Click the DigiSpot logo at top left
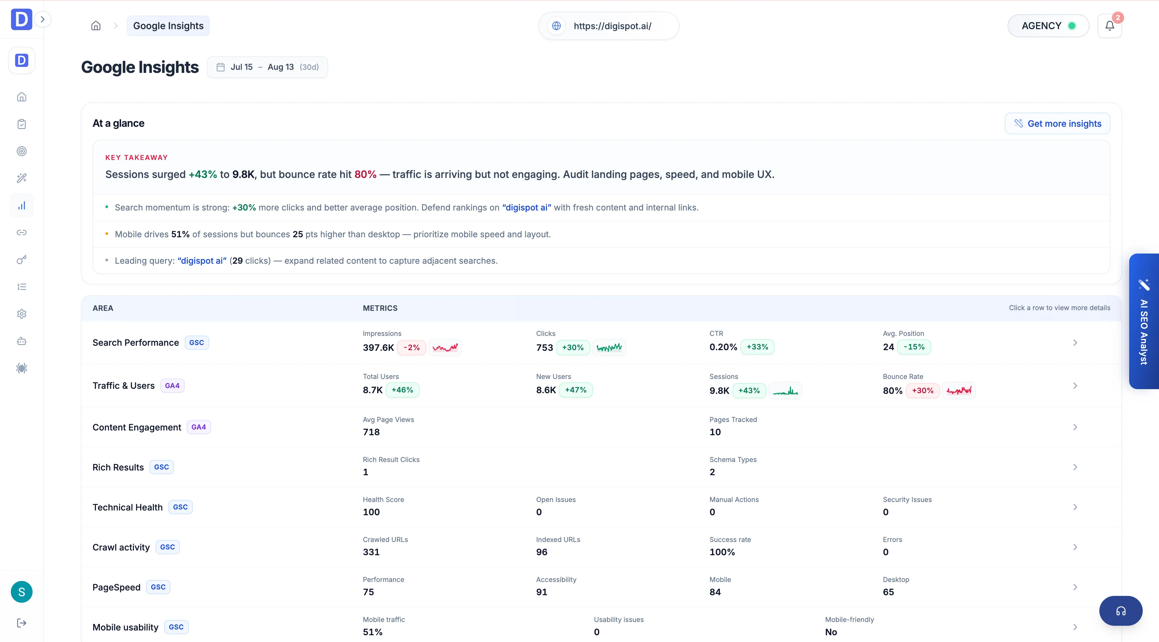 (21, 19)
